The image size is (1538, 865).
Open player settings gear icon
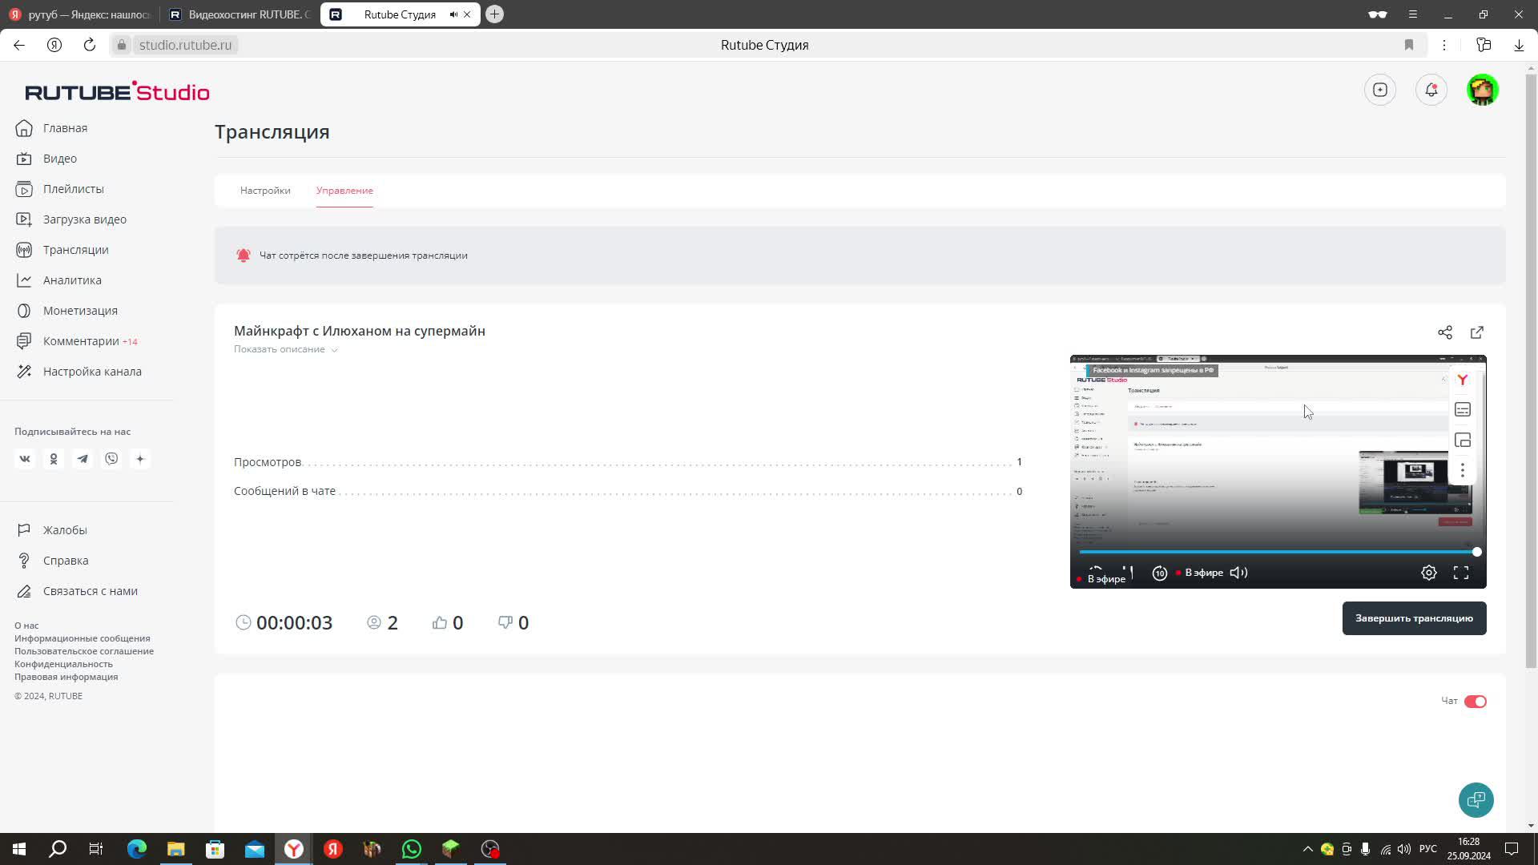1428,573
